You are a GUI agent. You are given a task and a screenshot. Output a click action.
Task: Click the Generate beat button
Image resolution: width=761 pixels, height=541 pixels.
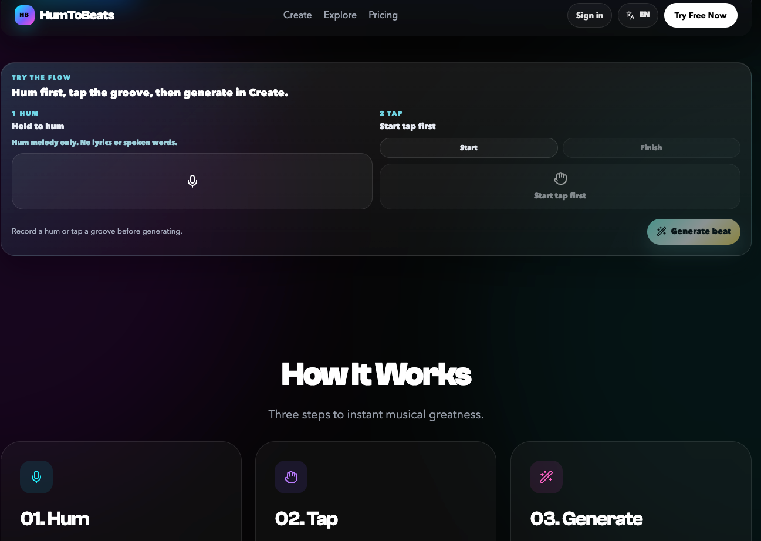pyautogui.click(x=694, y=231)
